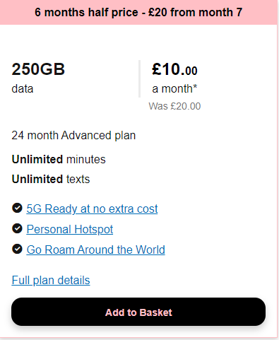Screen dimensions: 279x340
Task: Click the Add to Basket button
Action: click(138, 312)
